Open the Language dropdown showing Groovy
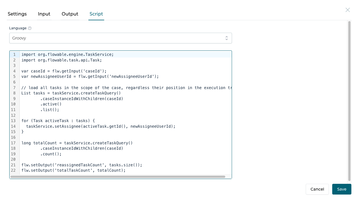 point(121,38)
